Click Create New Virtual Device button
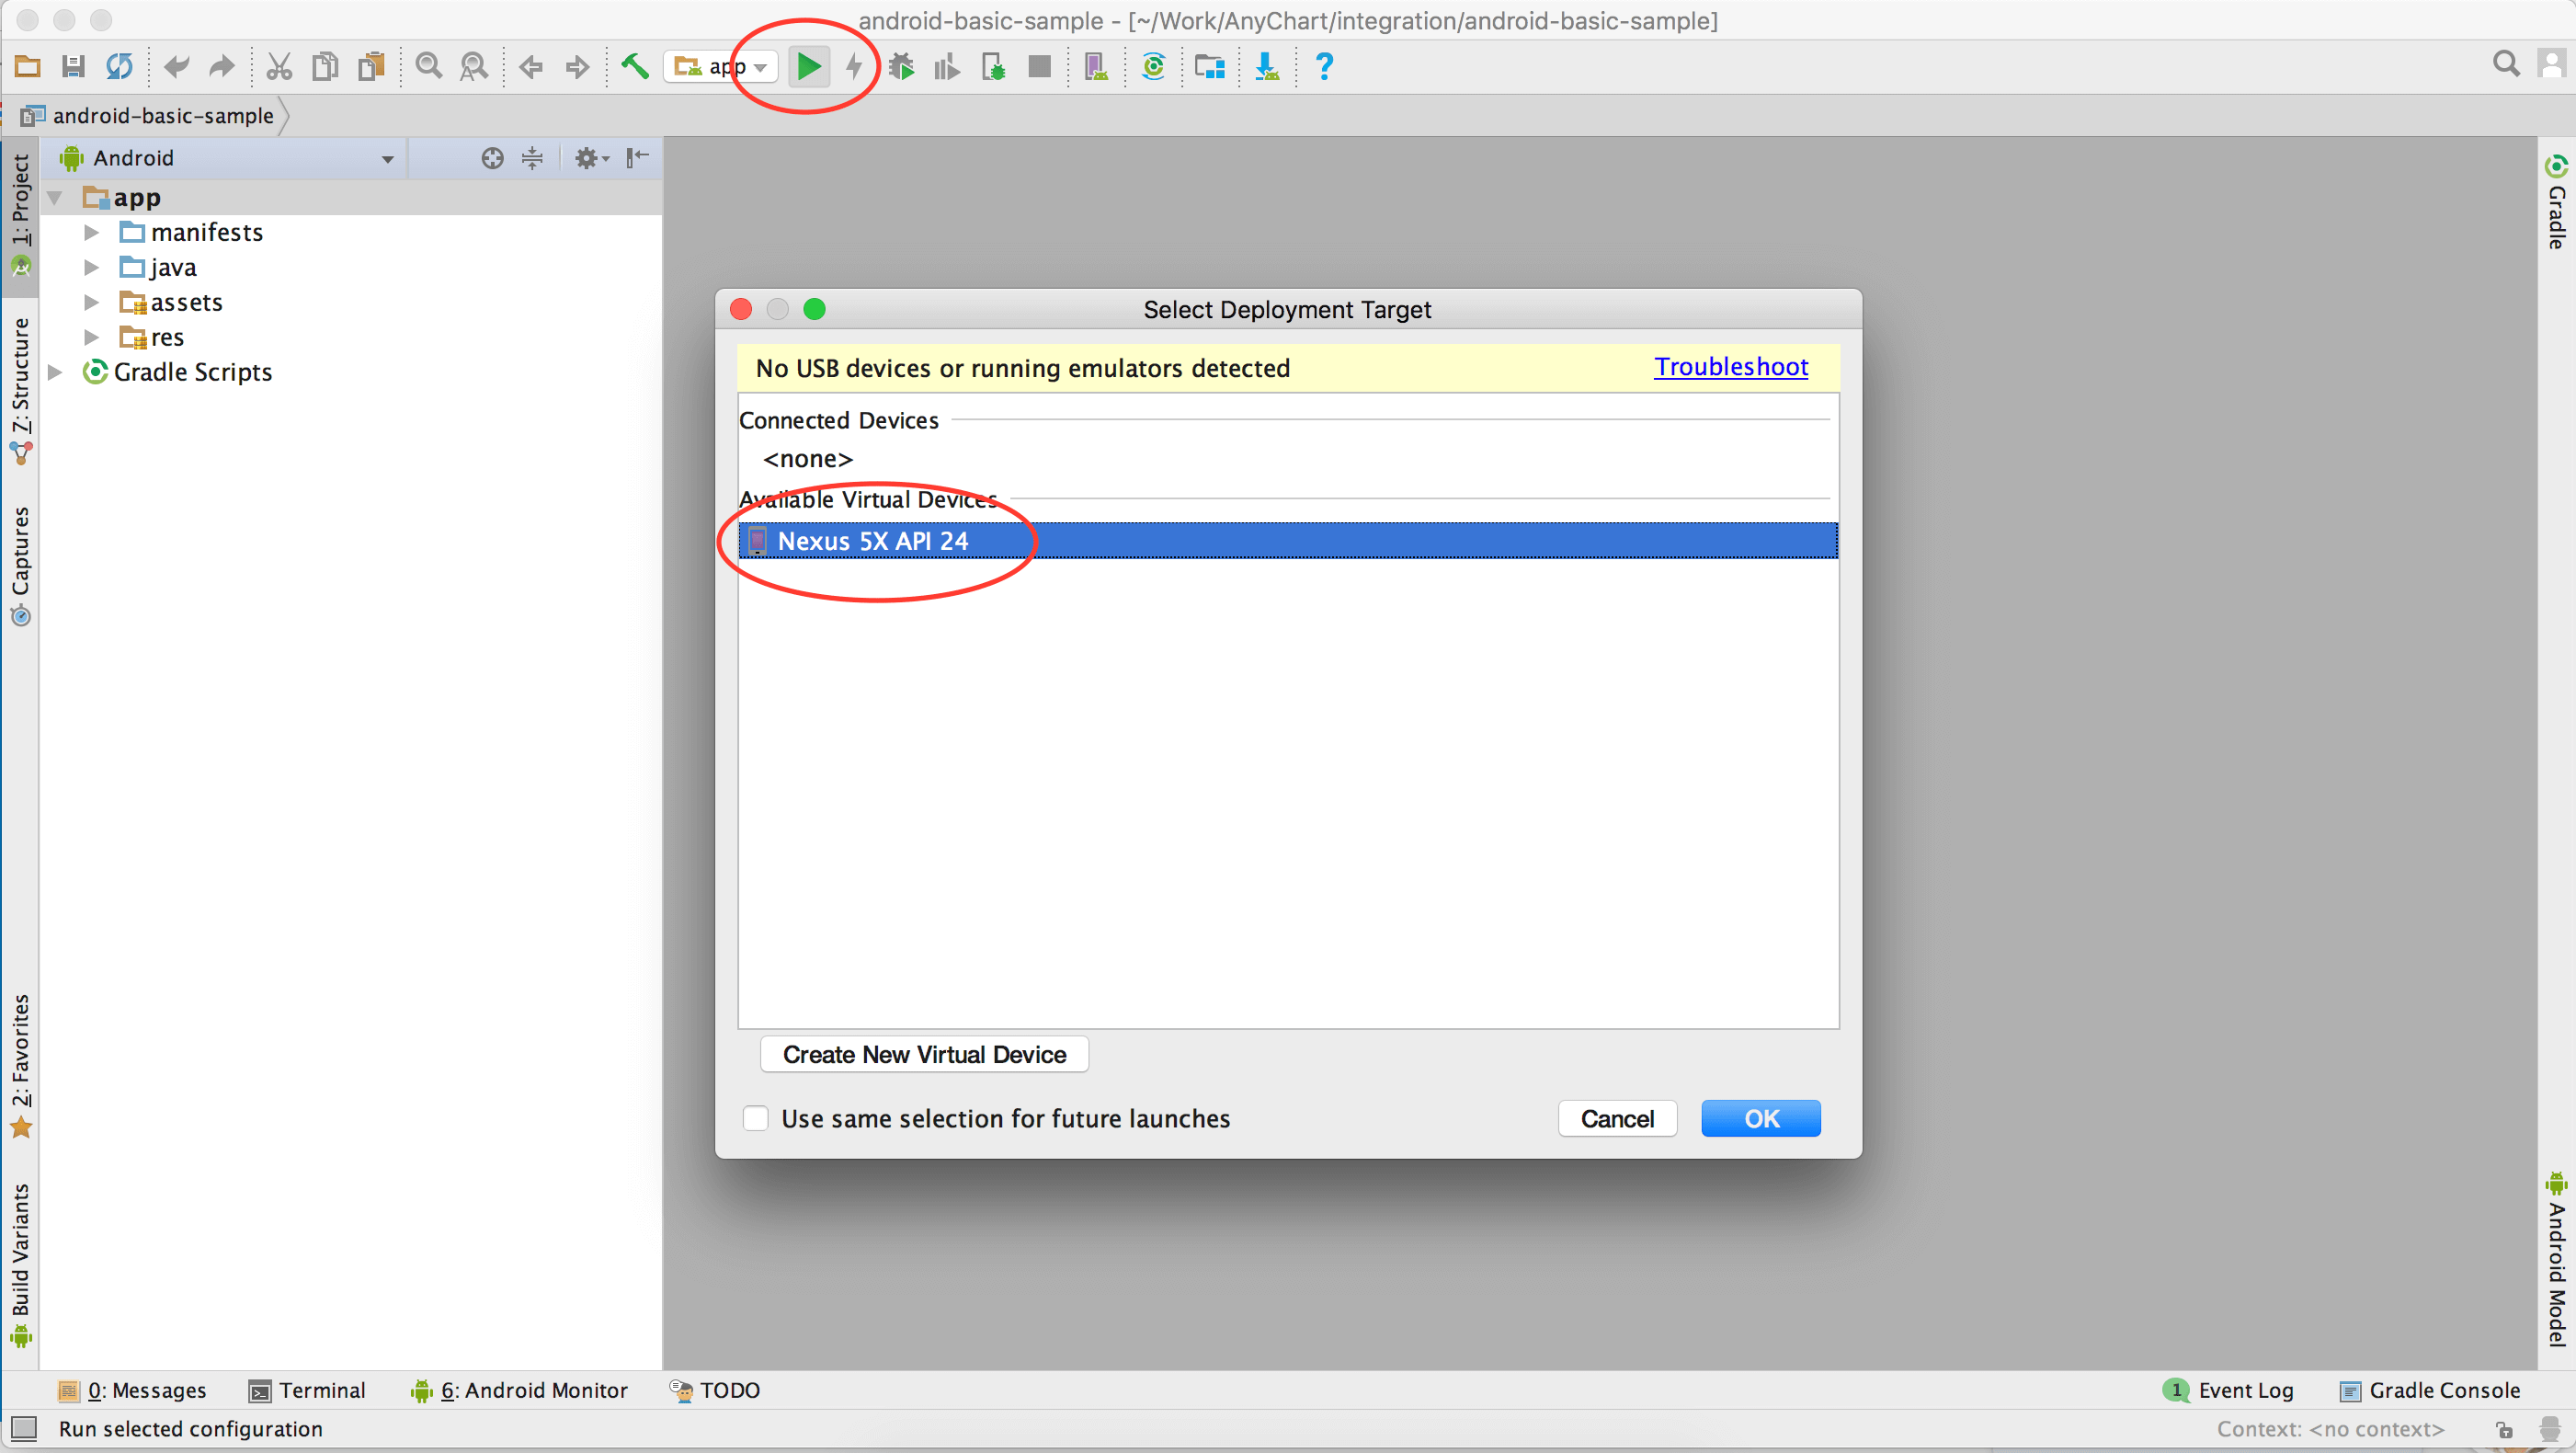The width and height of the screenshot is (2576, 1453). [x=925, y=1055]
